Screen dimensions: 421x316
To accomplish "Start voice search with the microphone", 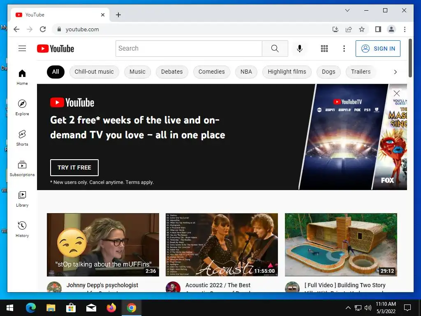I will (300, 49).
